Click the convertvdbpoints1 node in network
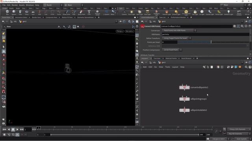This screenshot has width=252, height=141. pyautogui.click(x=184, y=87)
